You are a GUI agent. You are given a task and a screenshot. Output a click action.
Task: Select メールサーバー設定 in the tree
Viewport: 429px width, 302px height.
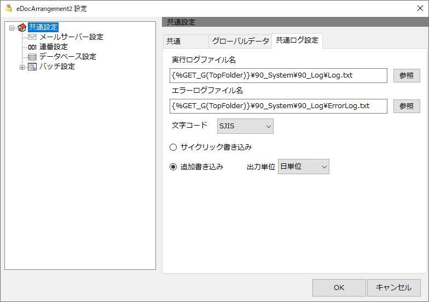point(71,37)
